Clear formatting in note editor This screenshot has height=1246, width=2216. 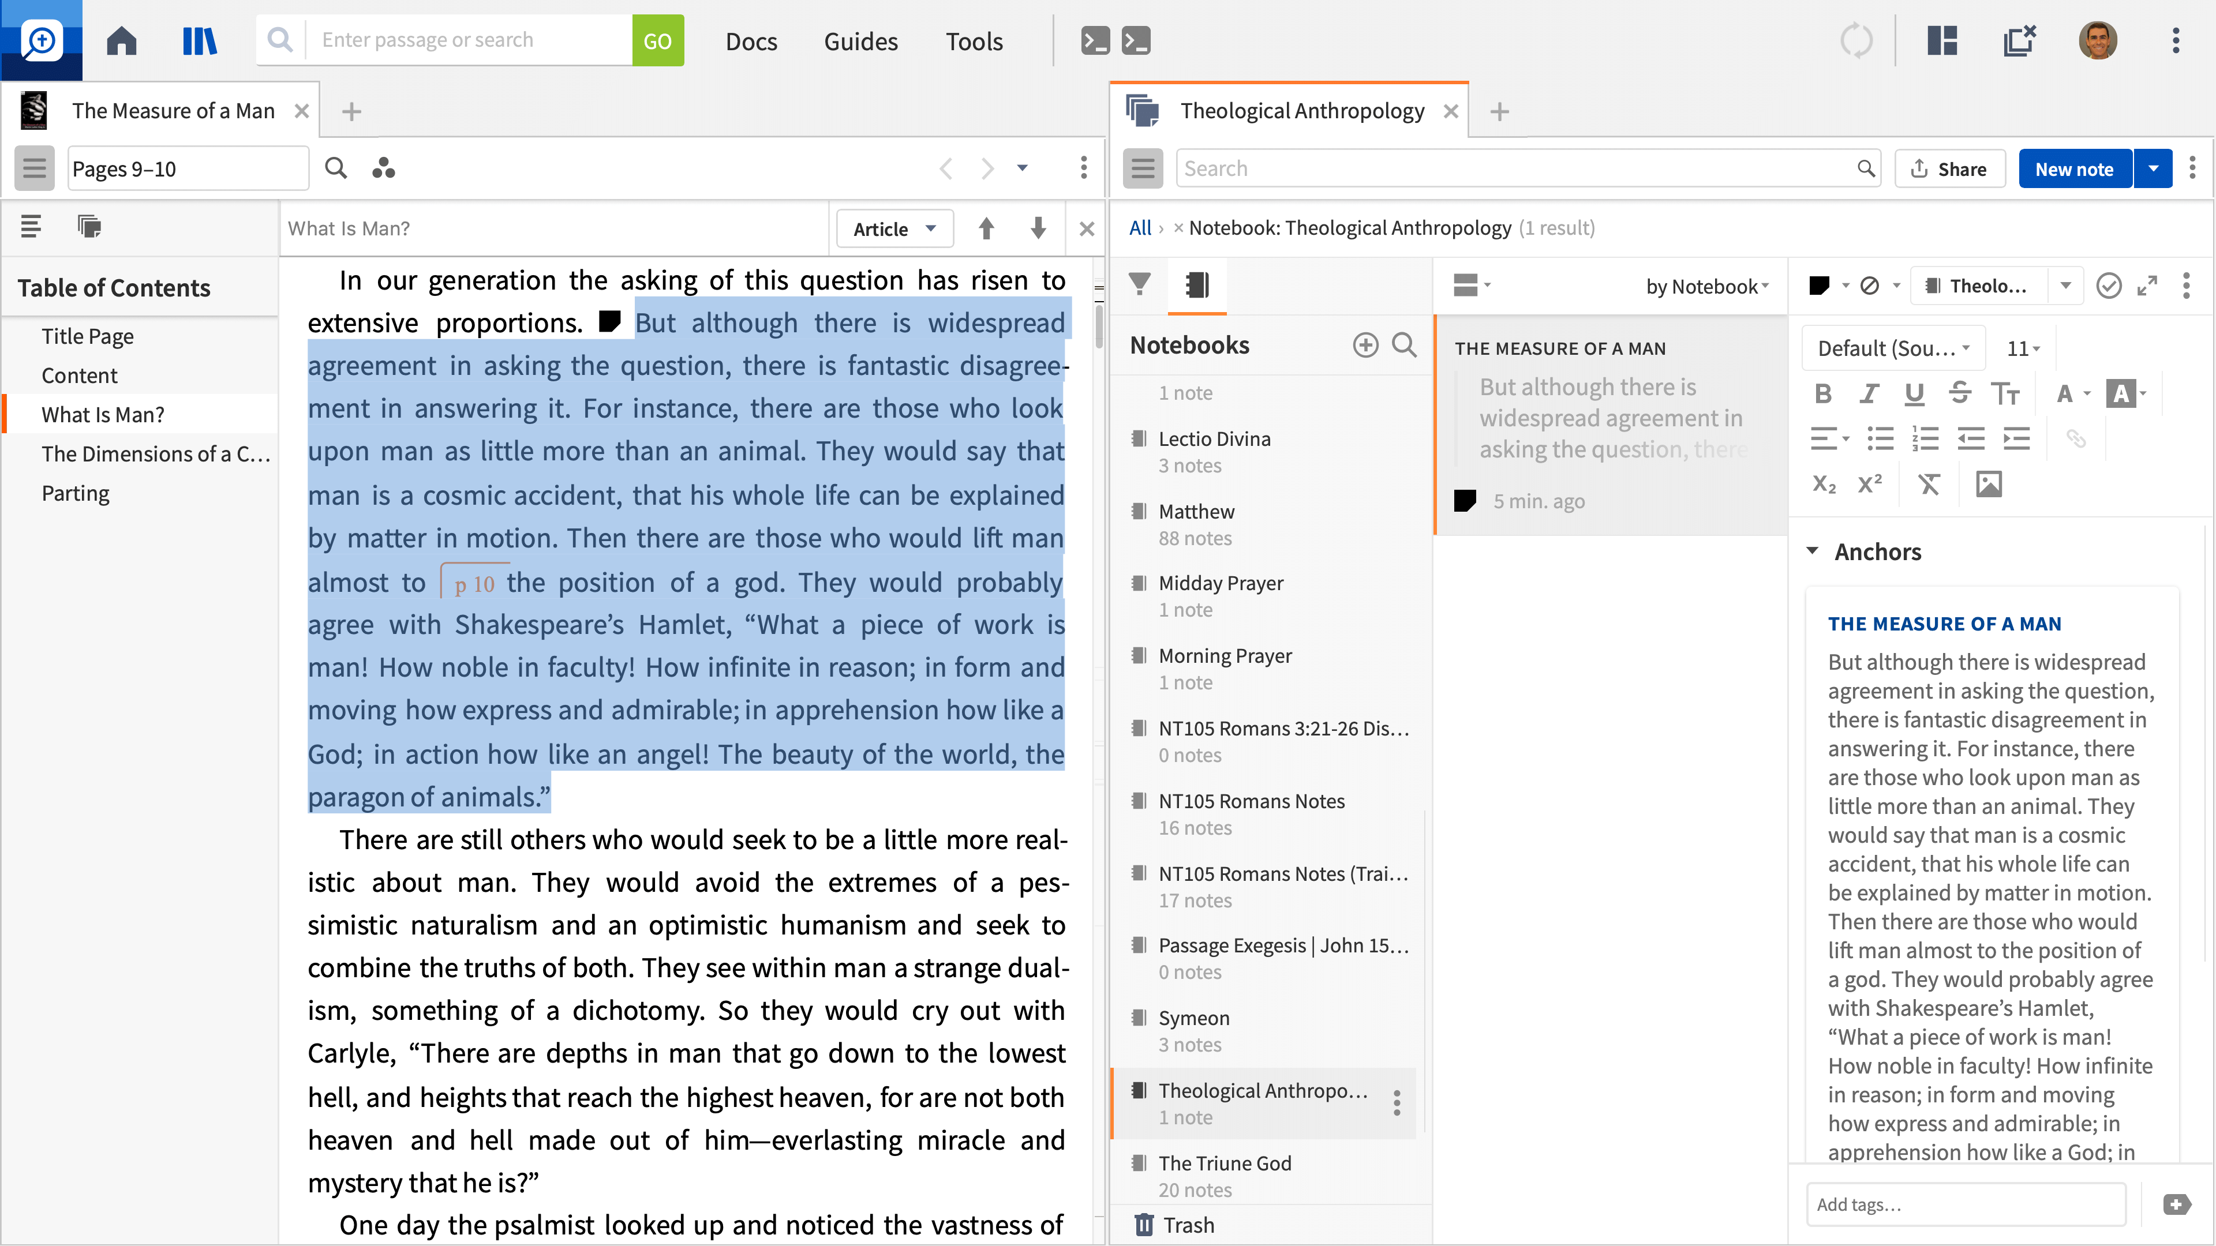(x=1929, y=484)
